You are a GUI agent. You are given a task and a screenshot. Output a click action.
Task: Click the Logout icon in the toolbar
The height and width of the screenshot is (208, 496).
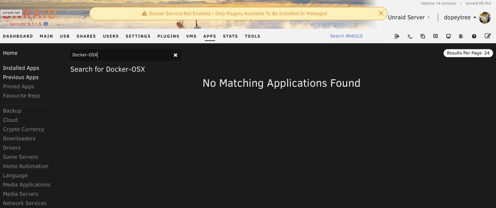click(x=397, y=36)
